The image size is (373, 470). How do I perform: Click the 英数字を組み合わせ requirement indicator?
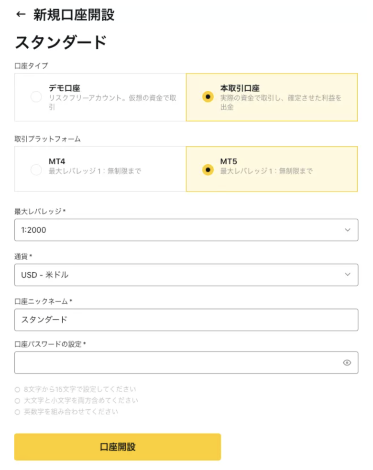point(17,412)
